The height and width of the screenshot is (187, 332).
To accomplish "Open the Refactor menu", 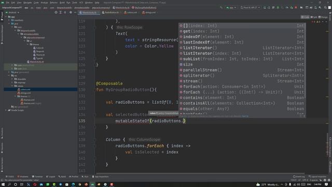I will point(53,3).
